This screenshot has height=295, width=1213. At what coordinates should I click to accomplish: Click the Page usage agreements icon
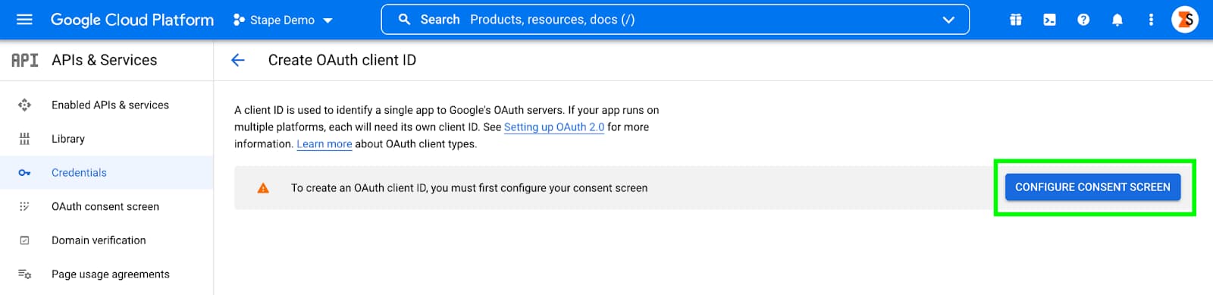point(24,274)
